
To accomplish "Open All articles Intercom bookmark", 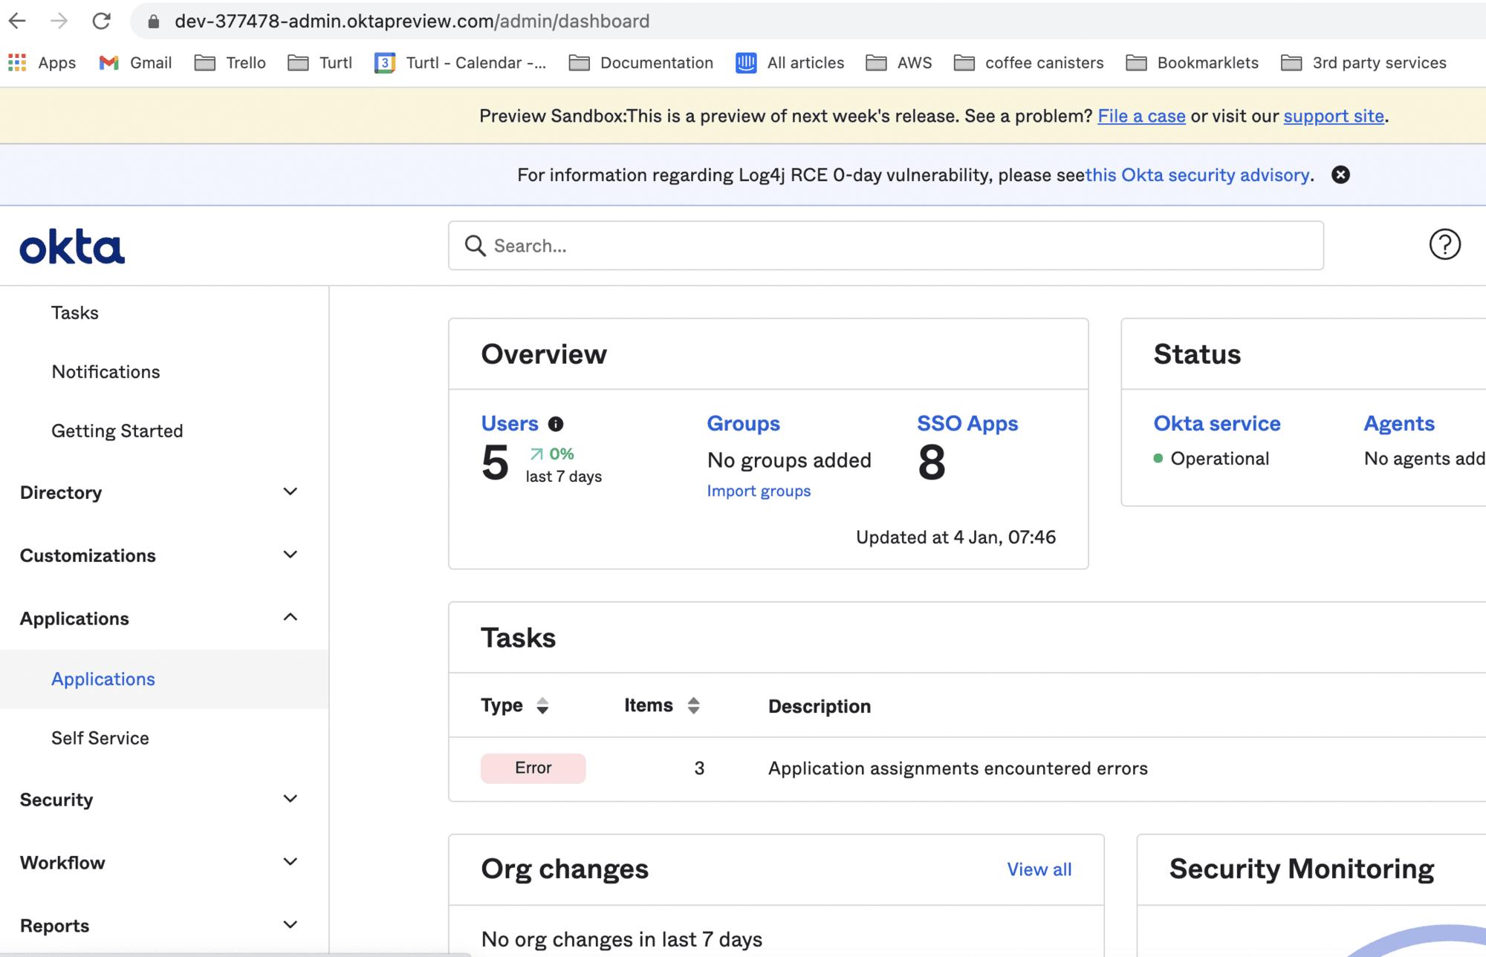I will 790,63.
